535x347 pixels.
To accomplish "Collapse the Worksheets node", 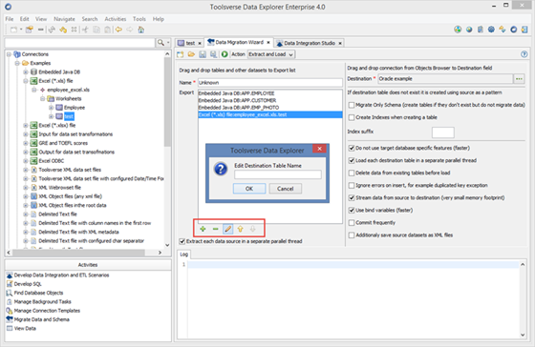I will point(43,99).
